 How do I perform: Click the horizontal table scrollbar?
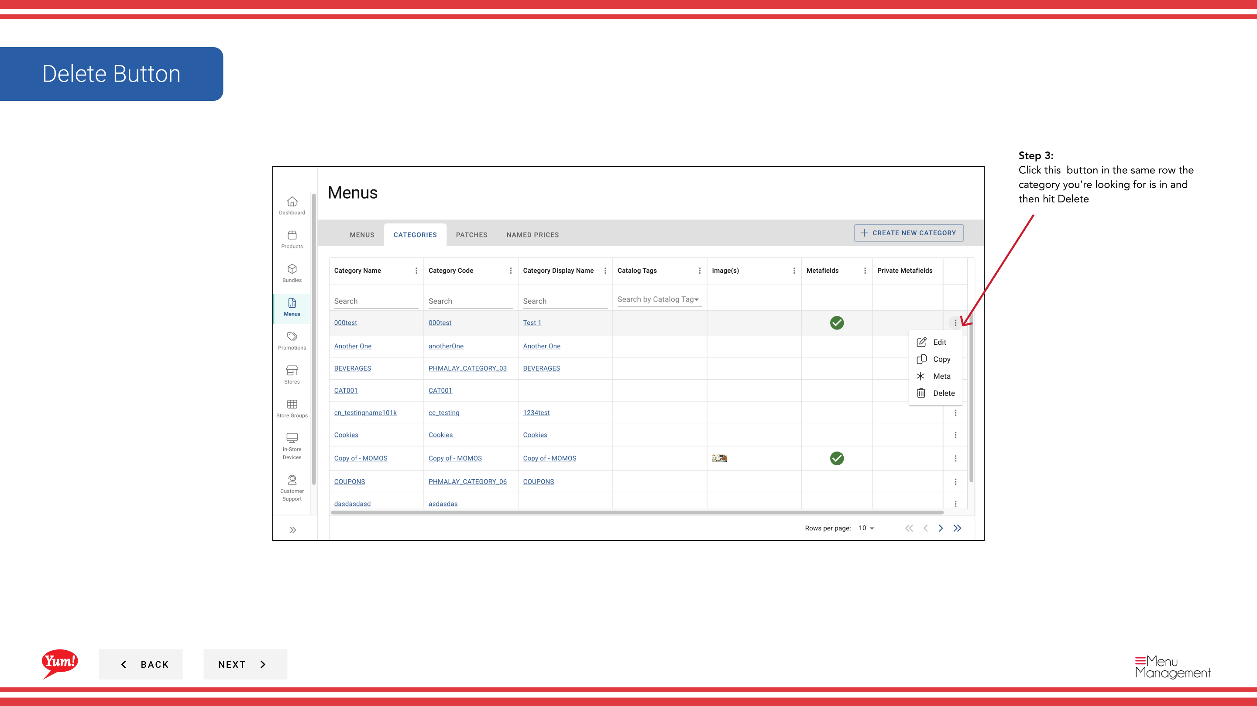point(637,512)
